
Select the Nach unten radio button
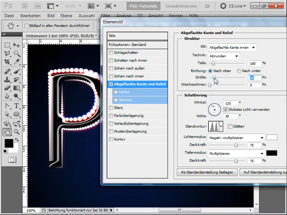click(x=239, y=71)
